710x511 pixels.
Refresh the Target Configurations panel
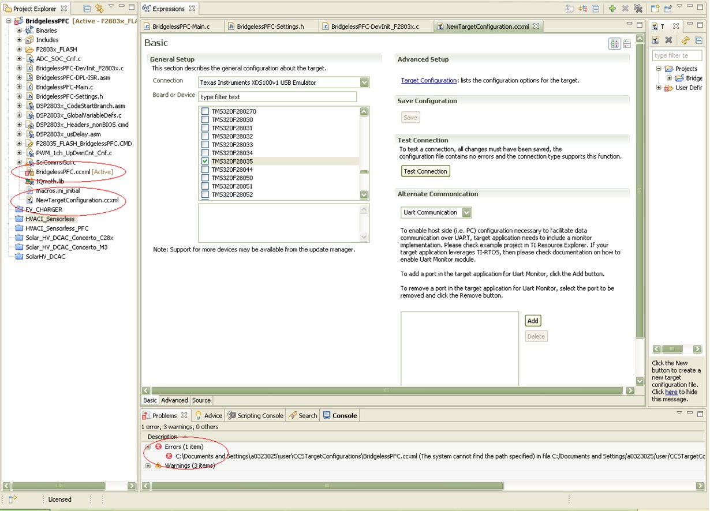pyautogui.click(x=685, y=40)
